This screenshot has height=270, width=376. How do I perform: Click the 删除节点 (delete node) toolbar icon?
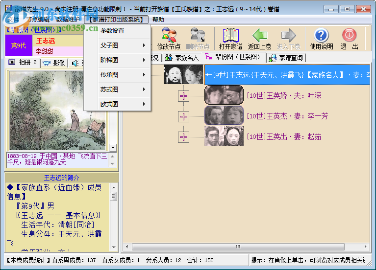[x=198, y=38]
